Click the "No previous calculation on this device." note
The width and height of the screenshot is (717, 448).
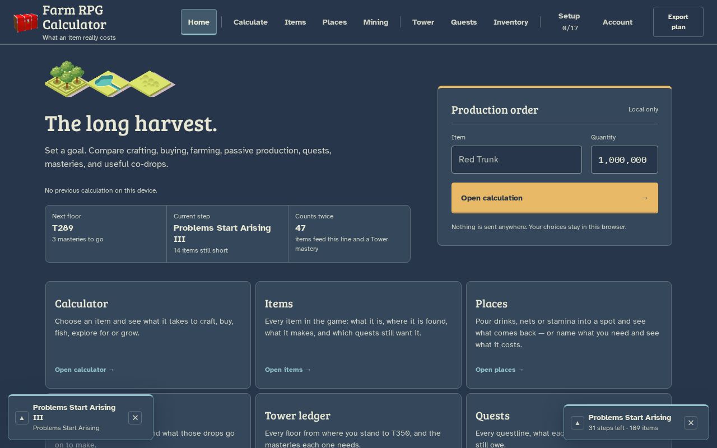tap(101, 190)
